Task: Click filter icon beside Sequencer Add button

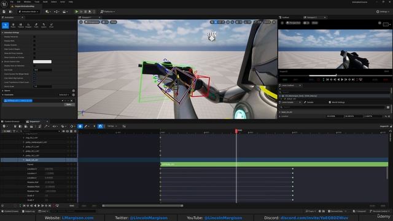Action: point(15,131)
